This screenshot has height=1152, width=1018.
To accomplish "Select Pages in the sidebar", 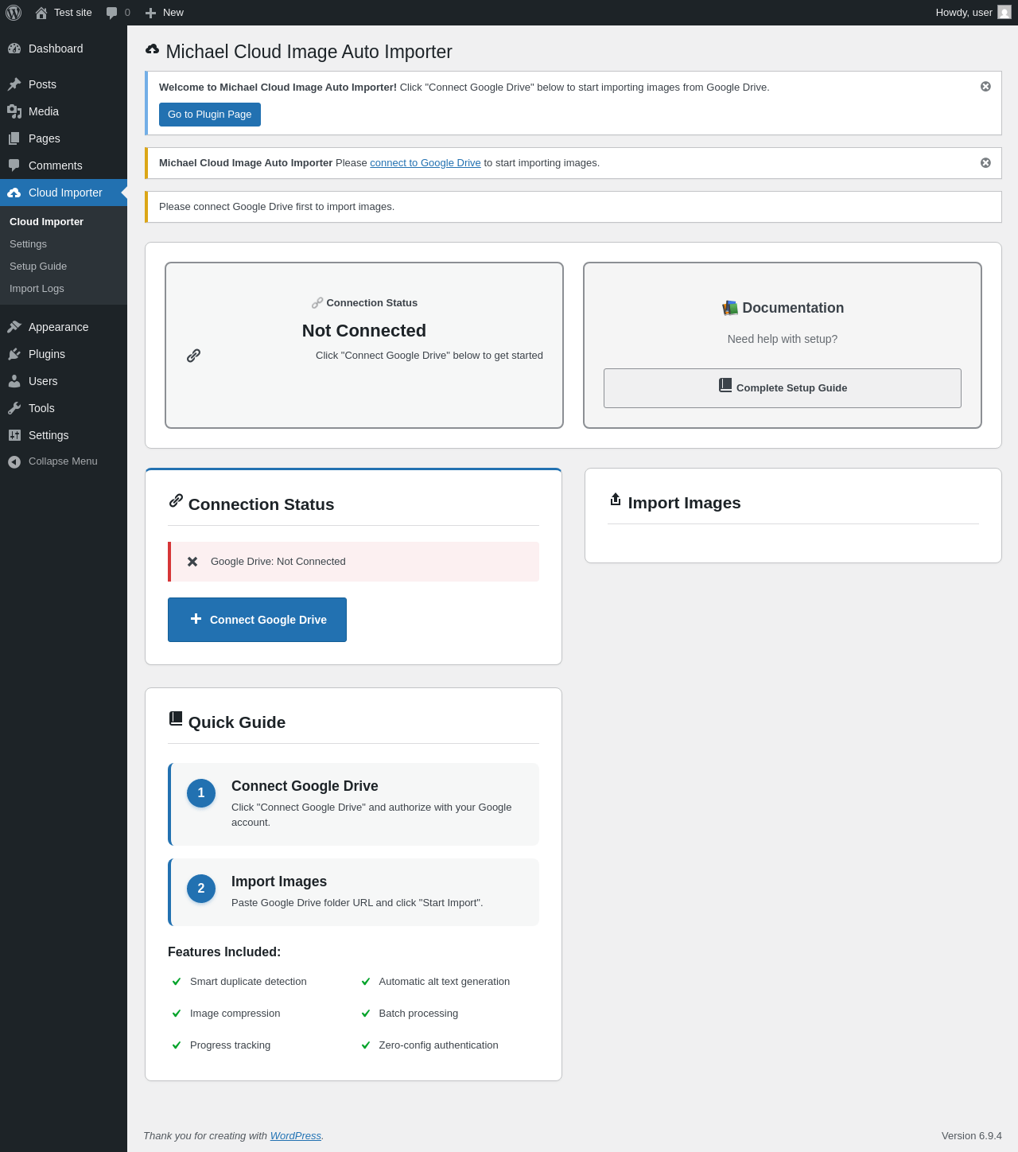I will [64, 138].
